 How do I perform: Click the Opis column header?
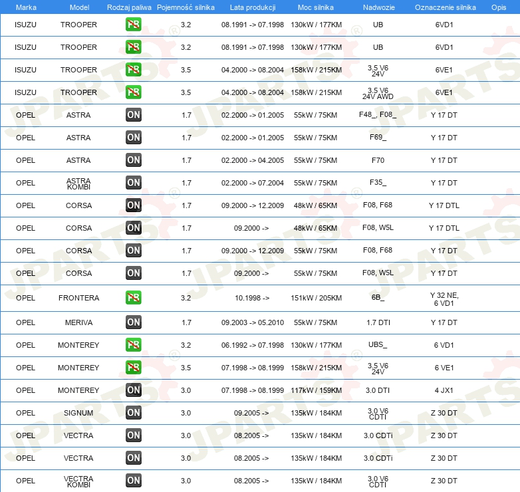coord(499,7)
